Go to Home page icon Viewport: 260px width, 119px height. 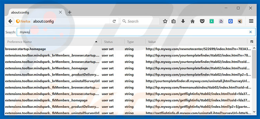(192, 21)
